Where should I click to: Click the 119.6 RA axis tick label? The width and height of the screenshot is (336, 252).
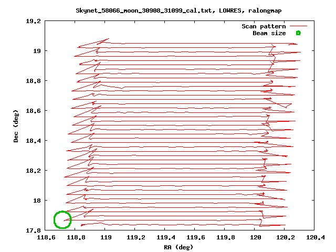click(x=196, y=237)
